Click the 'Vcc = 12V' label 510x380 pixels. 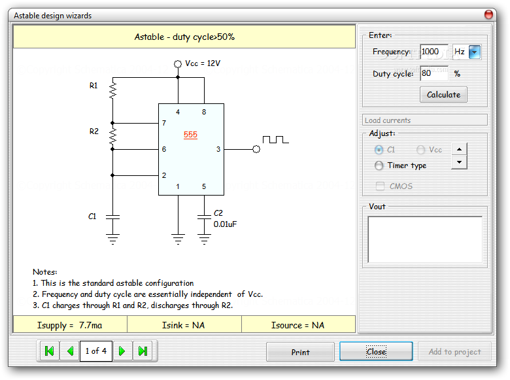203,63
